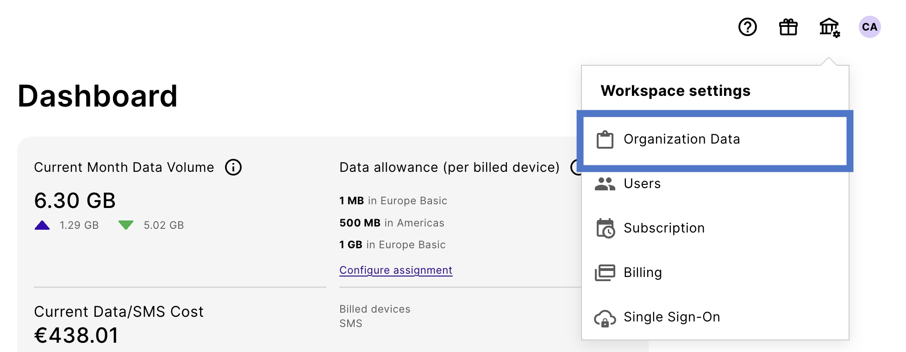The height and width of the screenshot is (352, 906).
Task: Open the gift box icon
Action: [788, 27]
